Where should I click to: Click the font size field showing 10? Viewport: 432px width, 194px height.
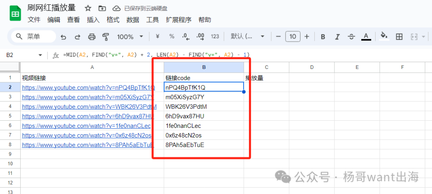(x=292, y=36)
